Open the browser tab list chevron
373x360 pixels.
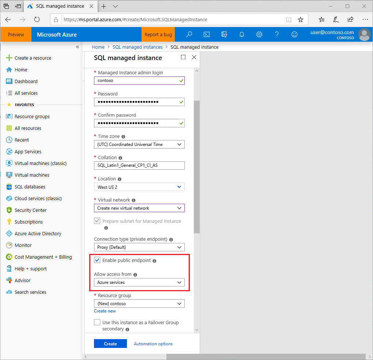[115, 6]
